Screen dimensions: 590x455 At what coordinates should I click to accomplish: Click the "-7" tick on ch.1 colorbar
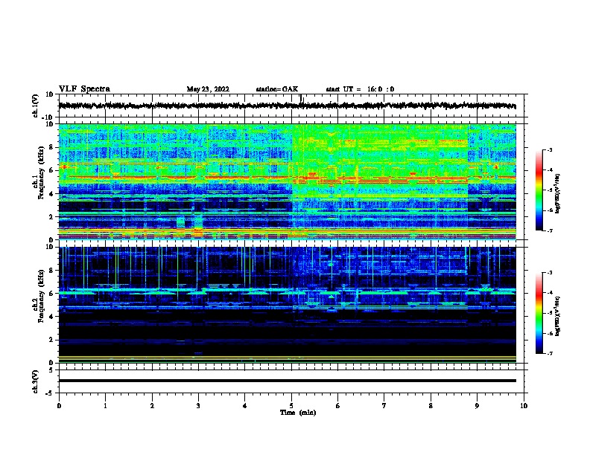tap(550, 230)
